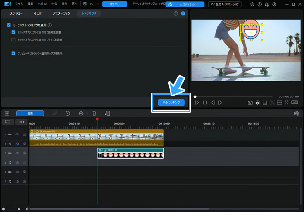
Task: Click the red playhead marker on ruler
Action: [97, 119]
